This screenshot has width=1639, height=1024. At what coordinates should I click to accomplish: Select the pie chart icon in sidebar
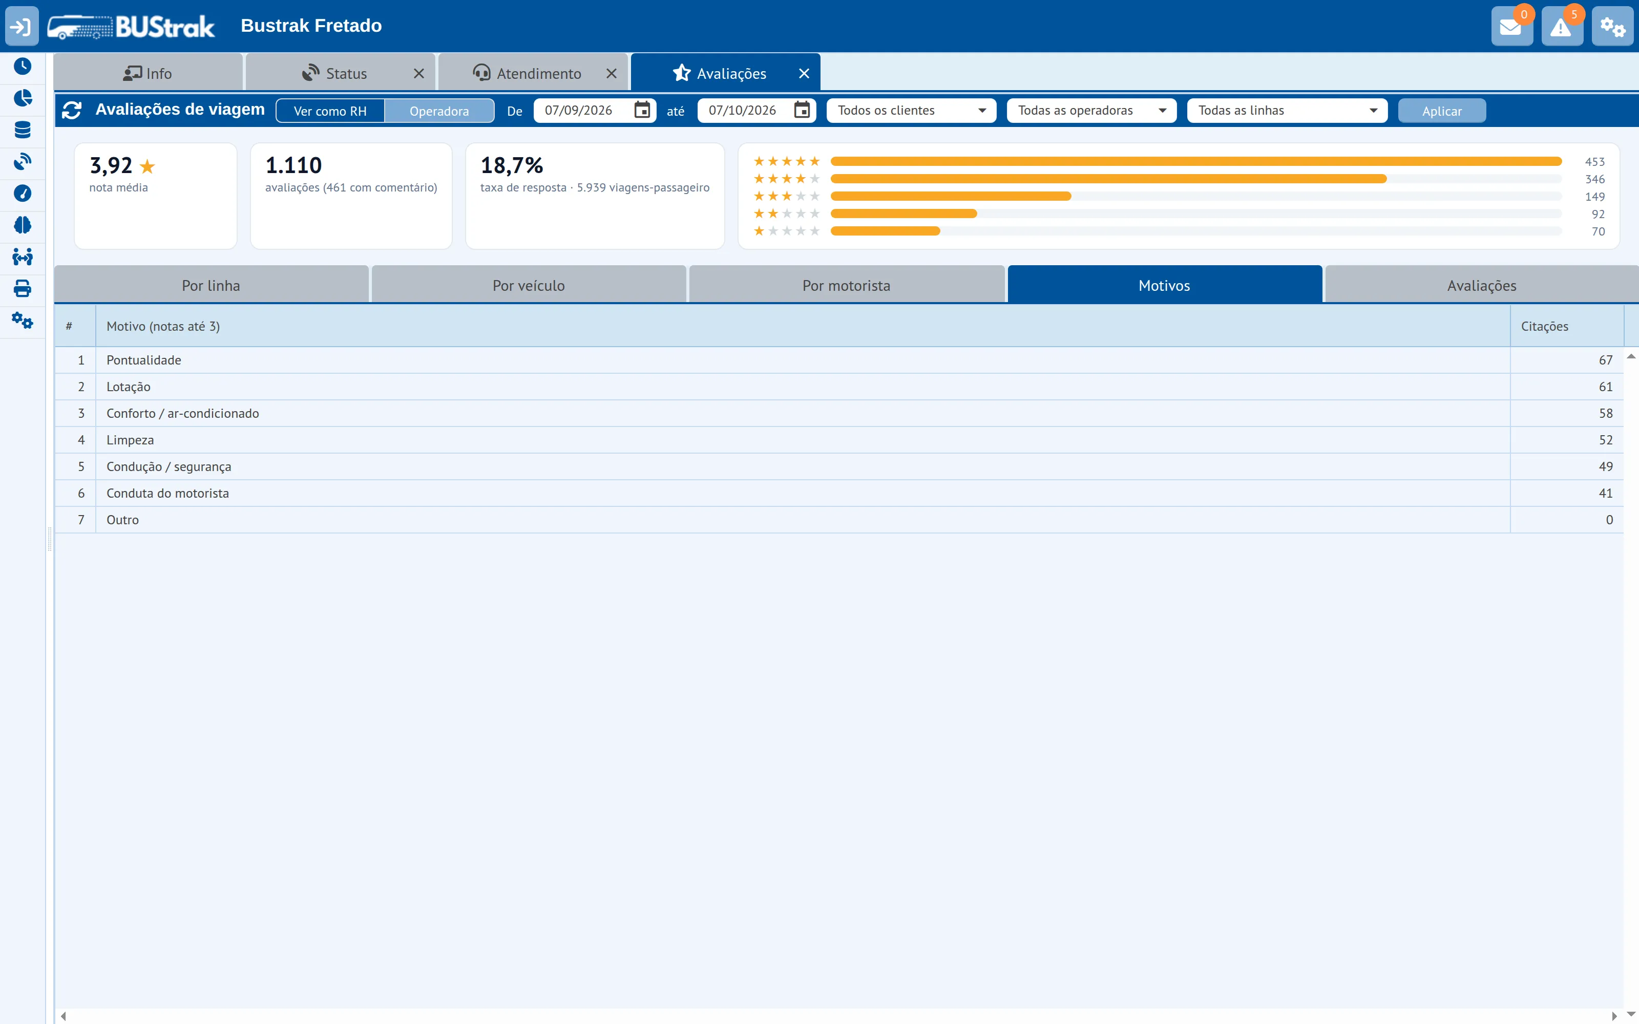23,98
